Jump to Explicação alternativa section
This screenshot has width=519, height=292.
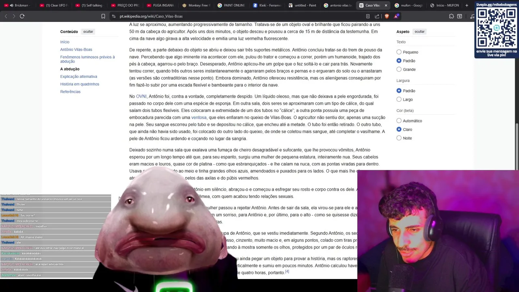(79, 77)
